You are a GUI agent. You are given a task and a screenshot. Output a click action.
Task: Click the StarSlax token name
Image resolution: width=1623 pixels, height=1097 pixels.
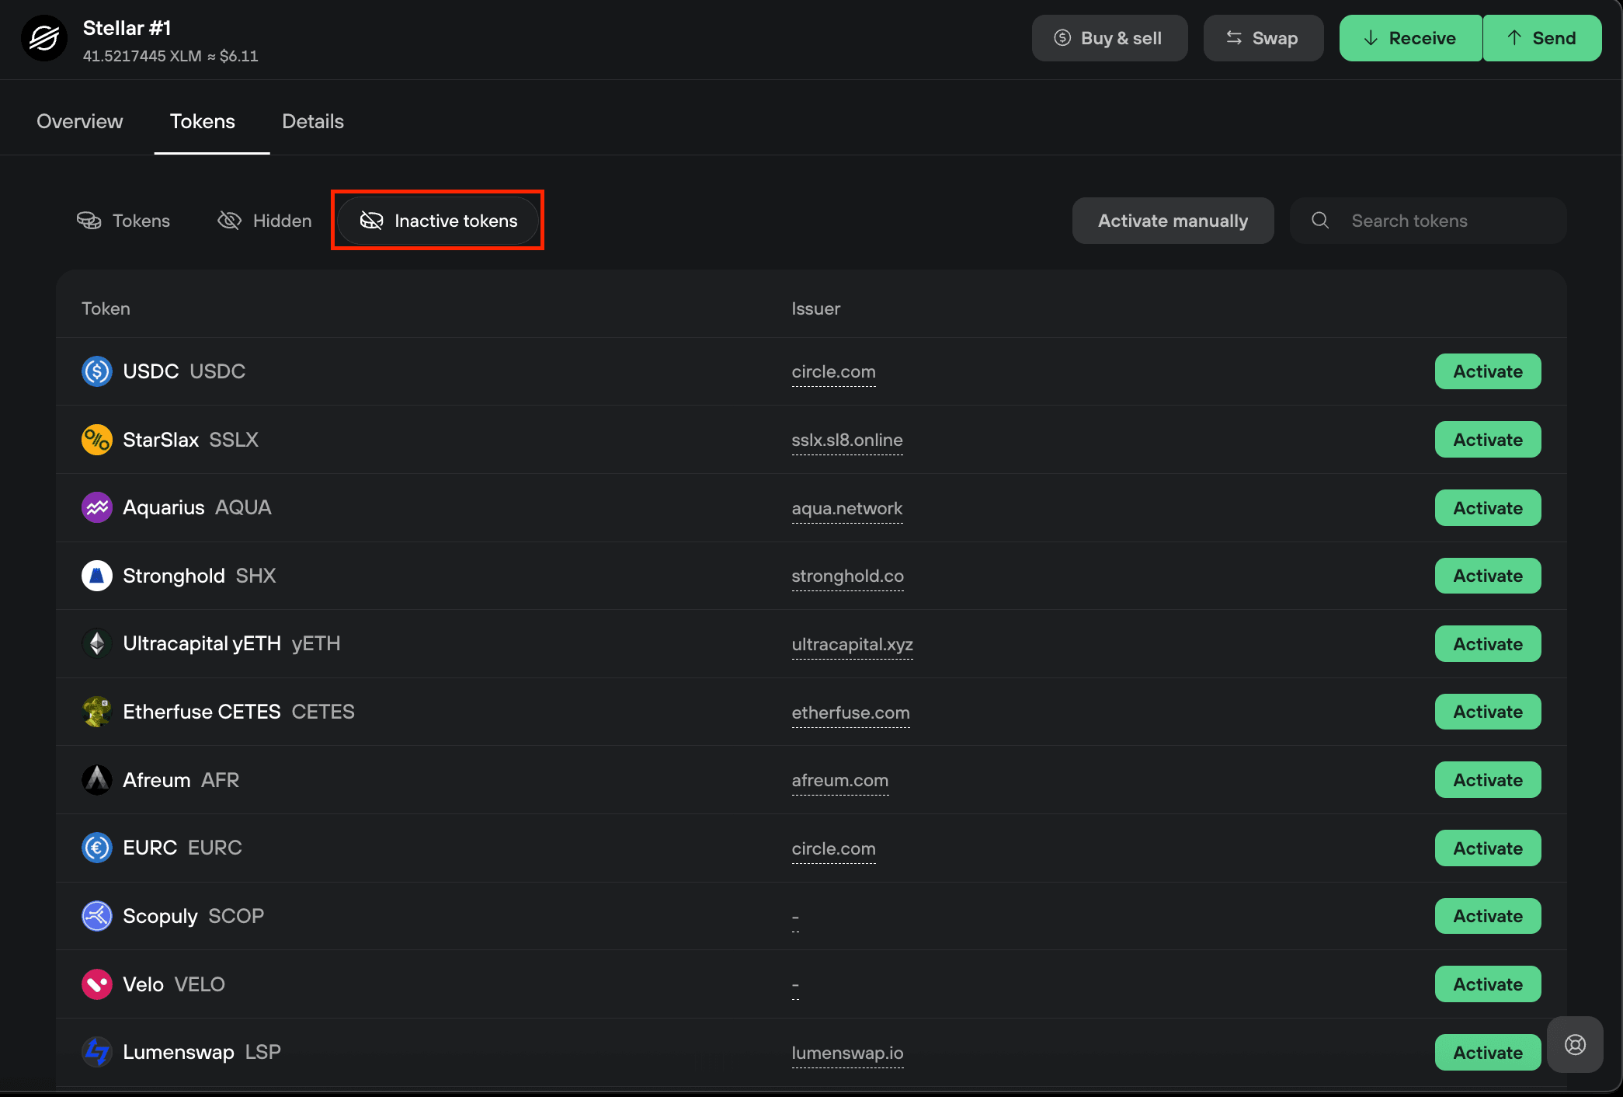point(161,440)
